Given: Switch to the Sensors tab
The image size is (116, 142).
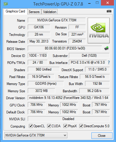Looking at the screenshot, I should pyautogui.click(x=34, y=12).
